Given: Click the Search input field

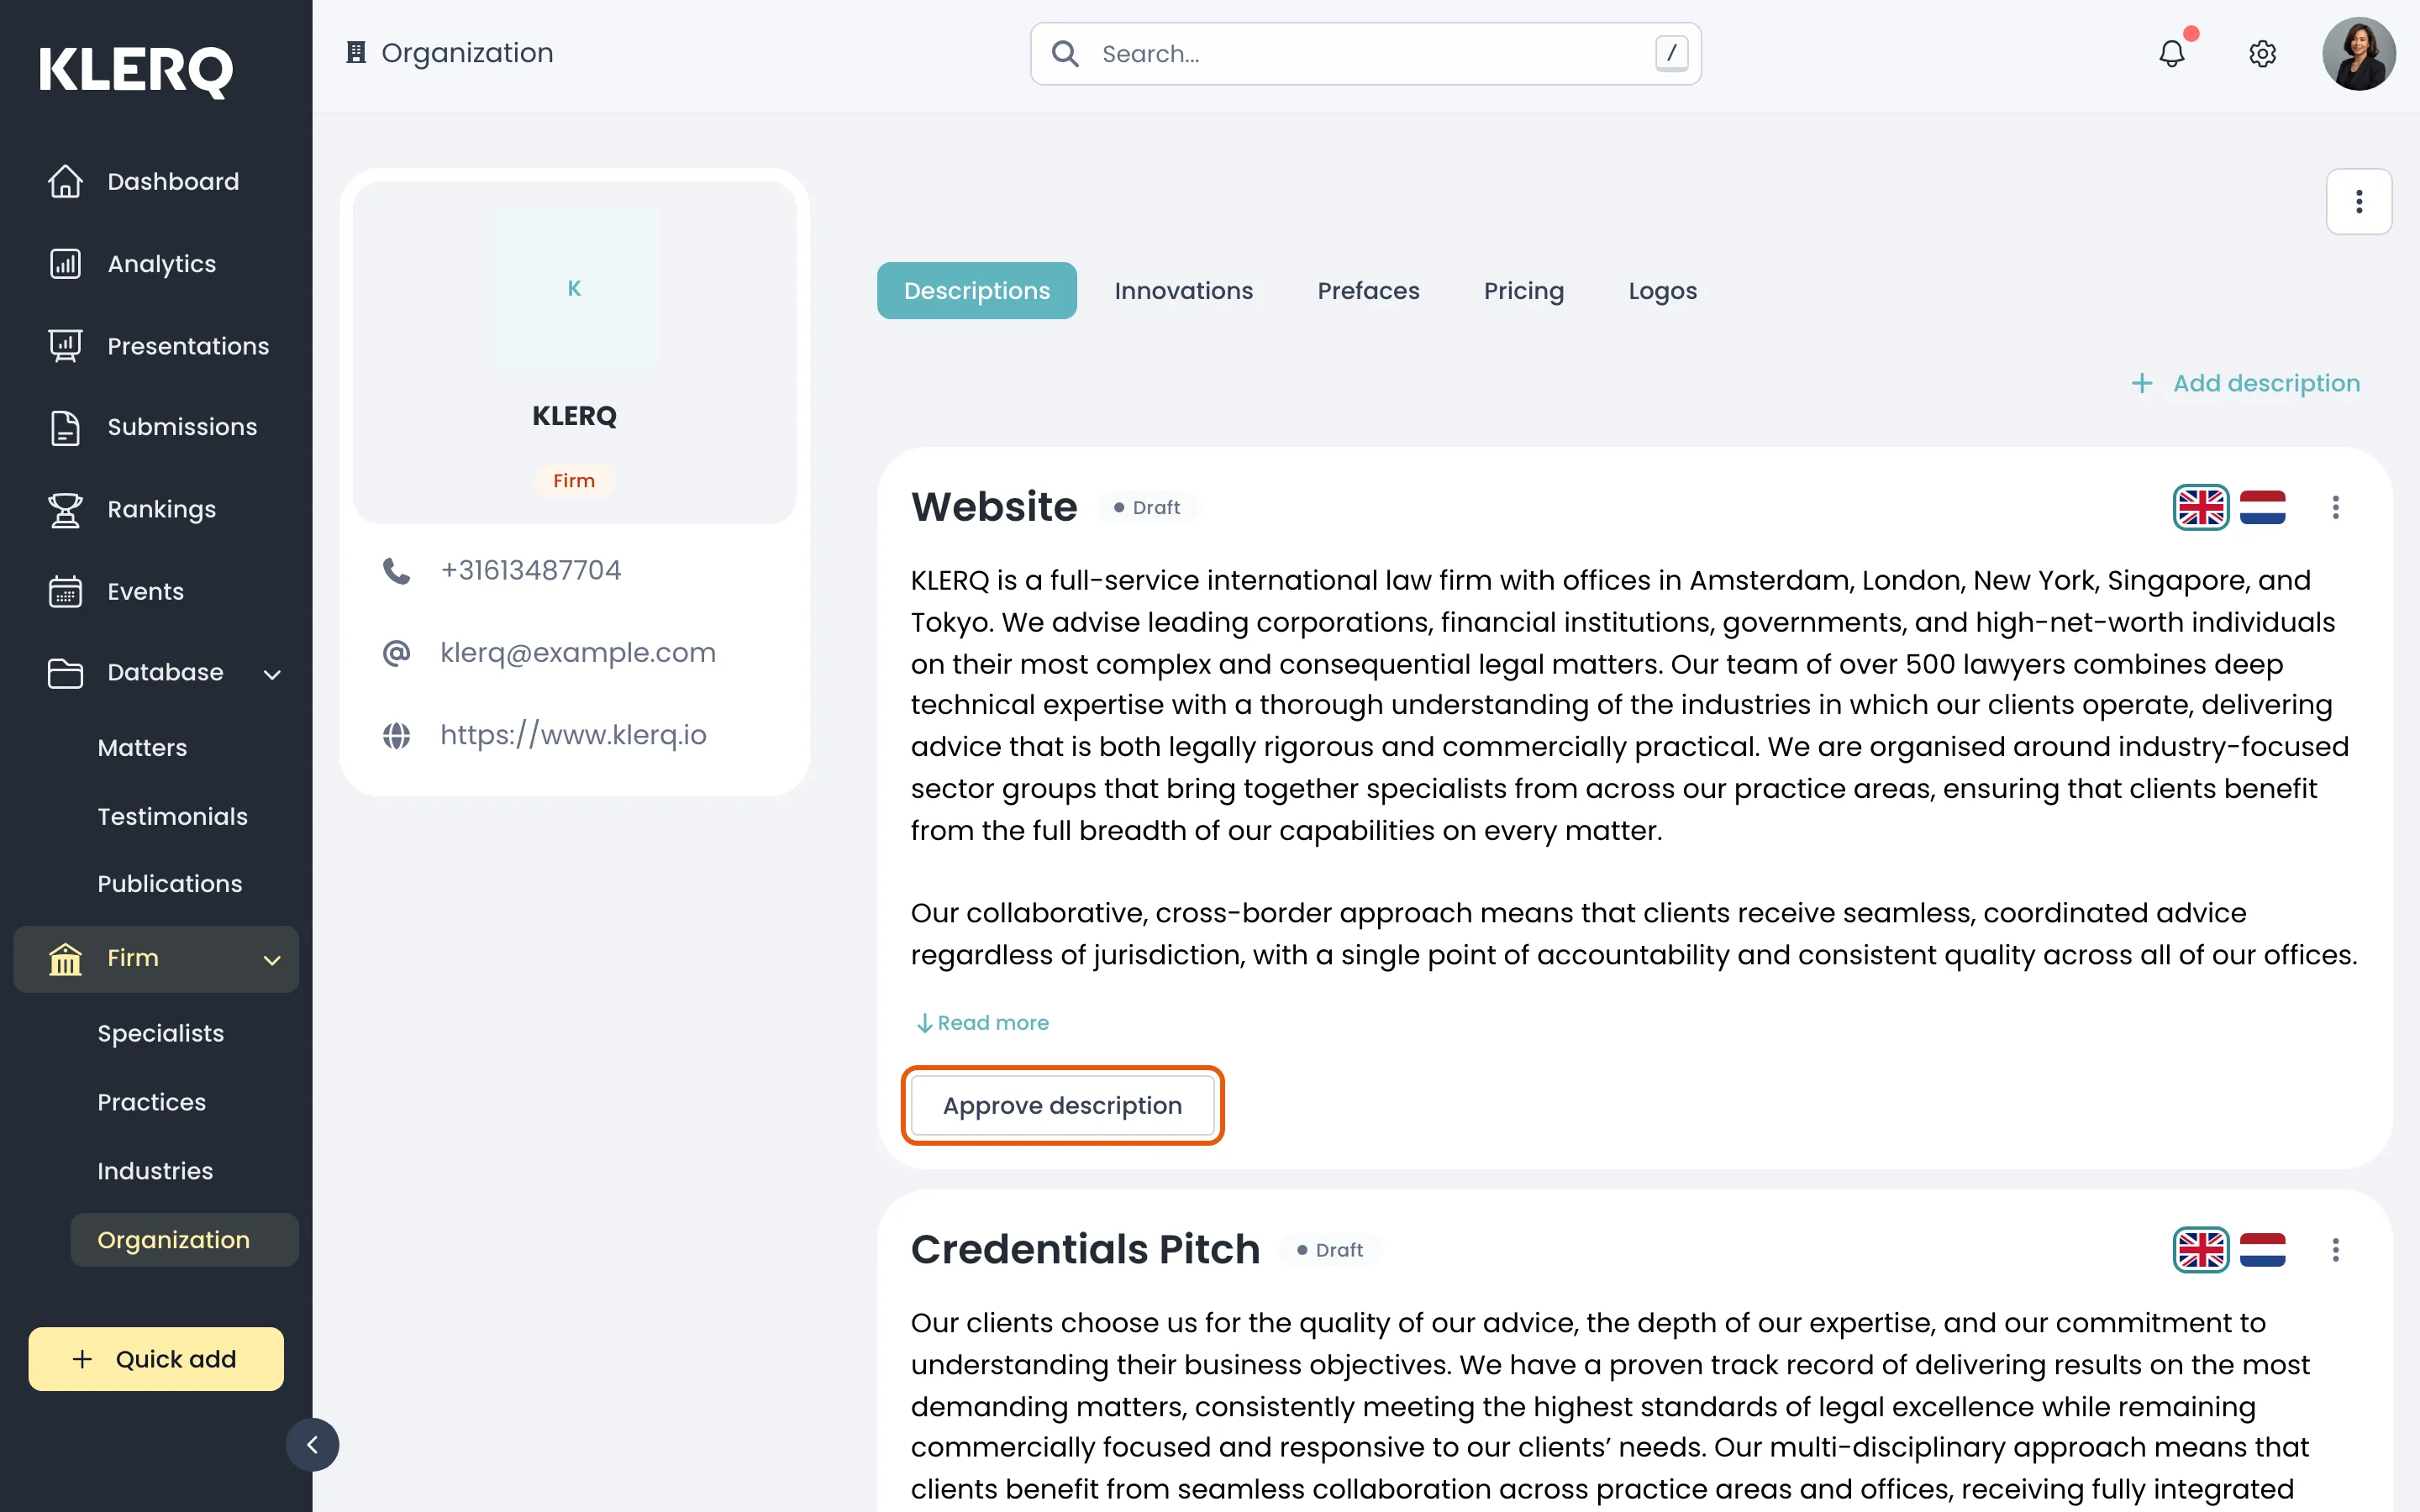Looking at the screenshot, I should [1365, 54].
